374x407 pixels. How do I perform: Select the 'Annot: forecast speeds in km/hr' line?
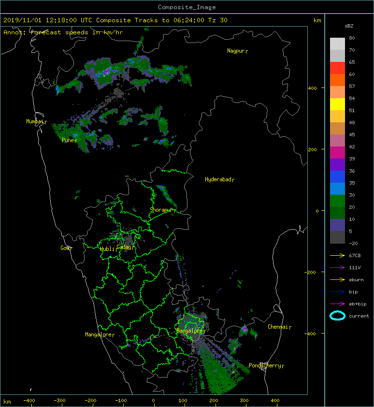click(x=63, y=32)
